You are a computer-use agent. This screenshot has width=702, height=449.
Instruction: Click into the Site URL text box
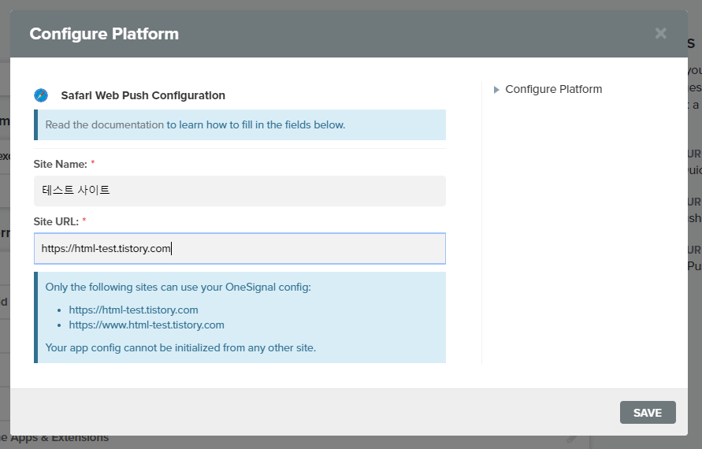click(x=240, y=249)
